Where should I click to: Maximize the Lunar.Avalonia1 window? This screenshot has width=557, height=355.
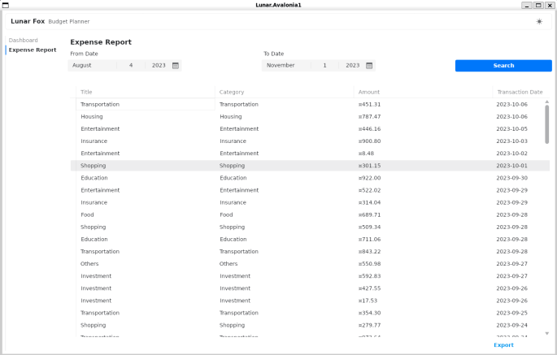coord(538,5)
